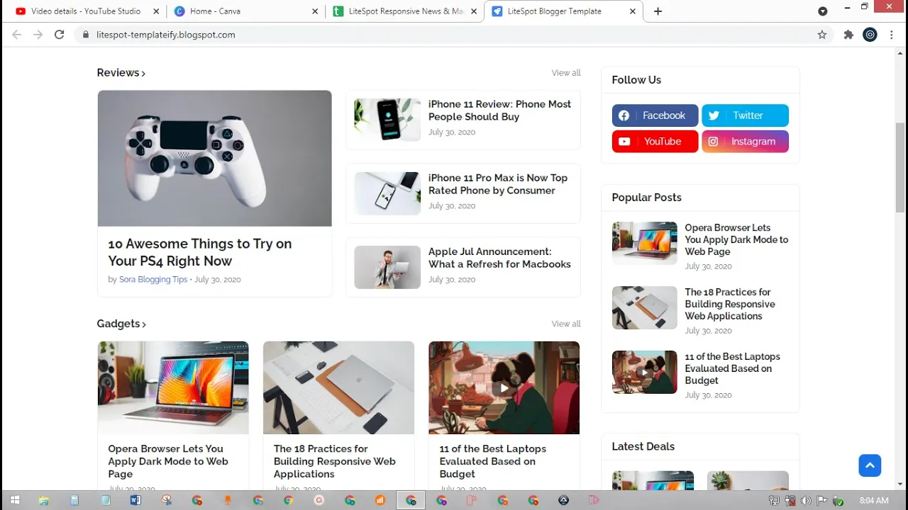Open the iPhone 11 Pro Max Top Rated article title
Image resolution: width=908 pixels, height=510 pixels.
click(x=498, y=184)
